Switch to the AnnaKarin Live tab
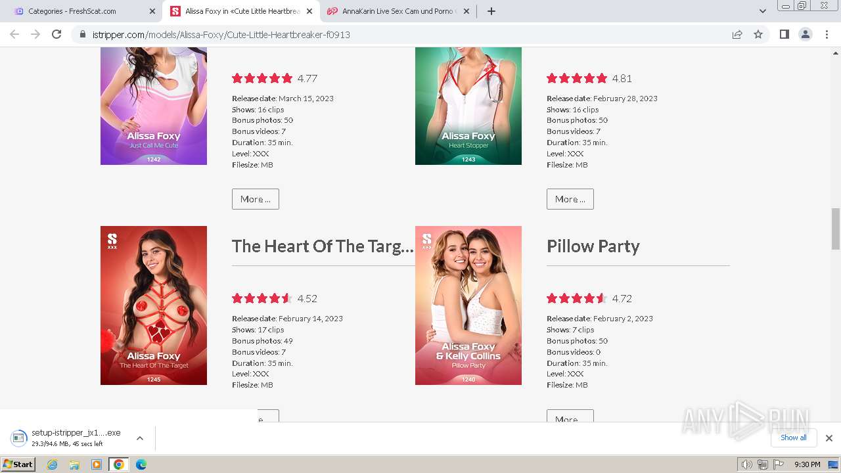The image size is (841, 473). (398, 11)
